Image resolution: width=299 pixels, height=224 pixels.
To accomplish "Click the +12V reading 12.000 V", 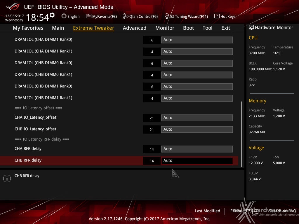I will click(256, 163).
